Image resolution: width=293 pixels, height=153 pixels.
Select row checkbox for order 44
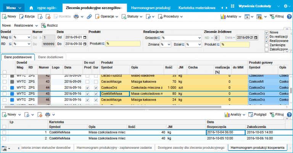pos(5,88)
